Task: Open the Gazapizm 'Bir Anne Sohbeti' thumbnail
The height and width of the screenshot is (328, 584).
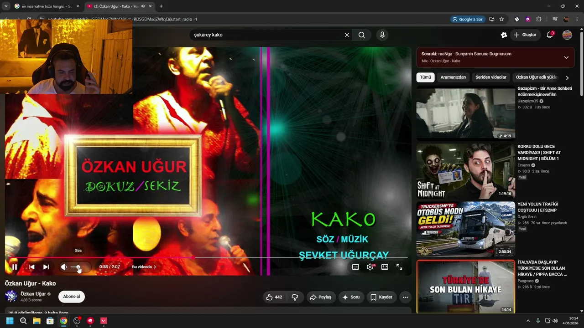Action: pos(466,113)
